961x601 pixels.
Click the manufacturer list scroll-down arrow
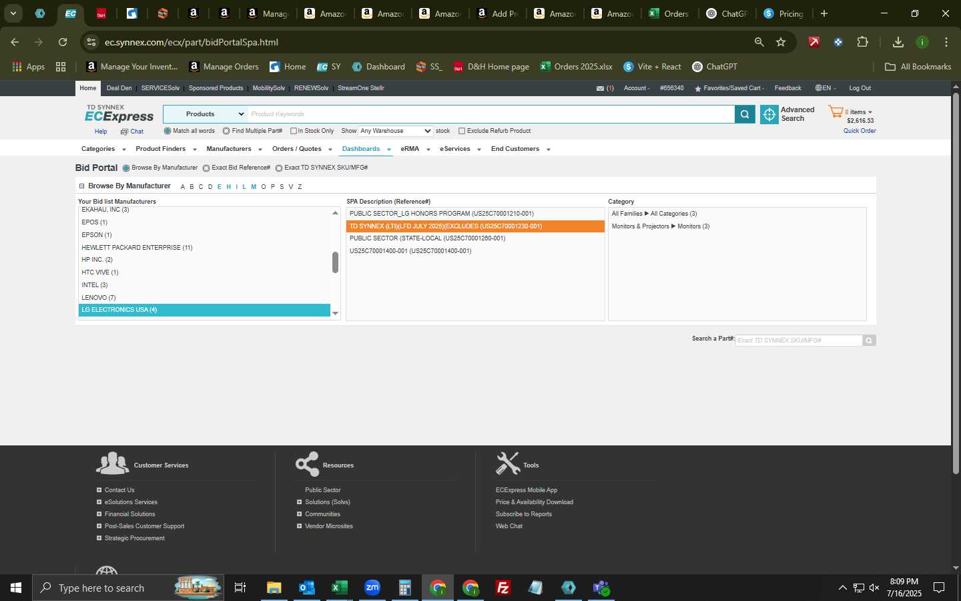[335, 313]
